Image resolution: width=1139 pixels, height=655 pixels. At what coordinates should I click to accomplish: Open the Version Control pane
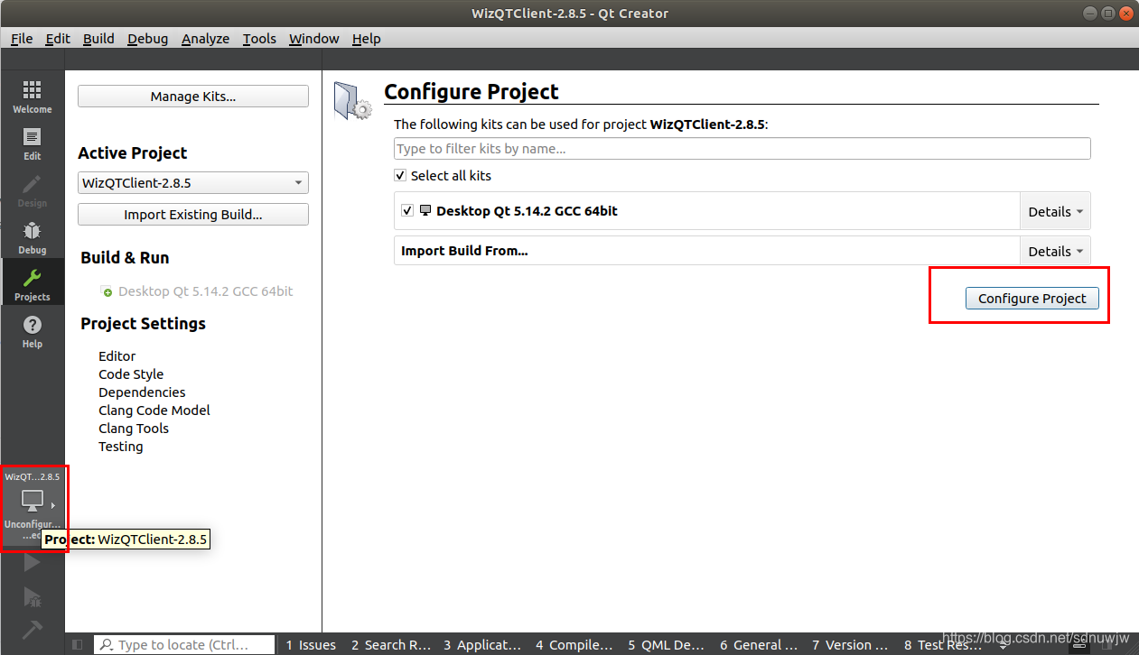click(x=850, y=645)
